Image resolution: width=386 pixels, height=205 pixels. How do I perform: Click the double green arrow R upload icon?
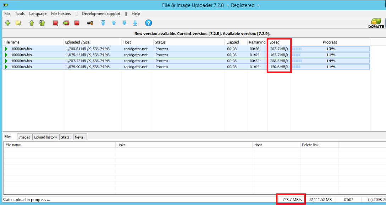pos(42,23)
